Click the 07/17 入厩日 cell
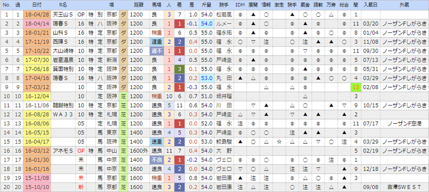Screen dimensions: 429x192 [x=371, y=123]
